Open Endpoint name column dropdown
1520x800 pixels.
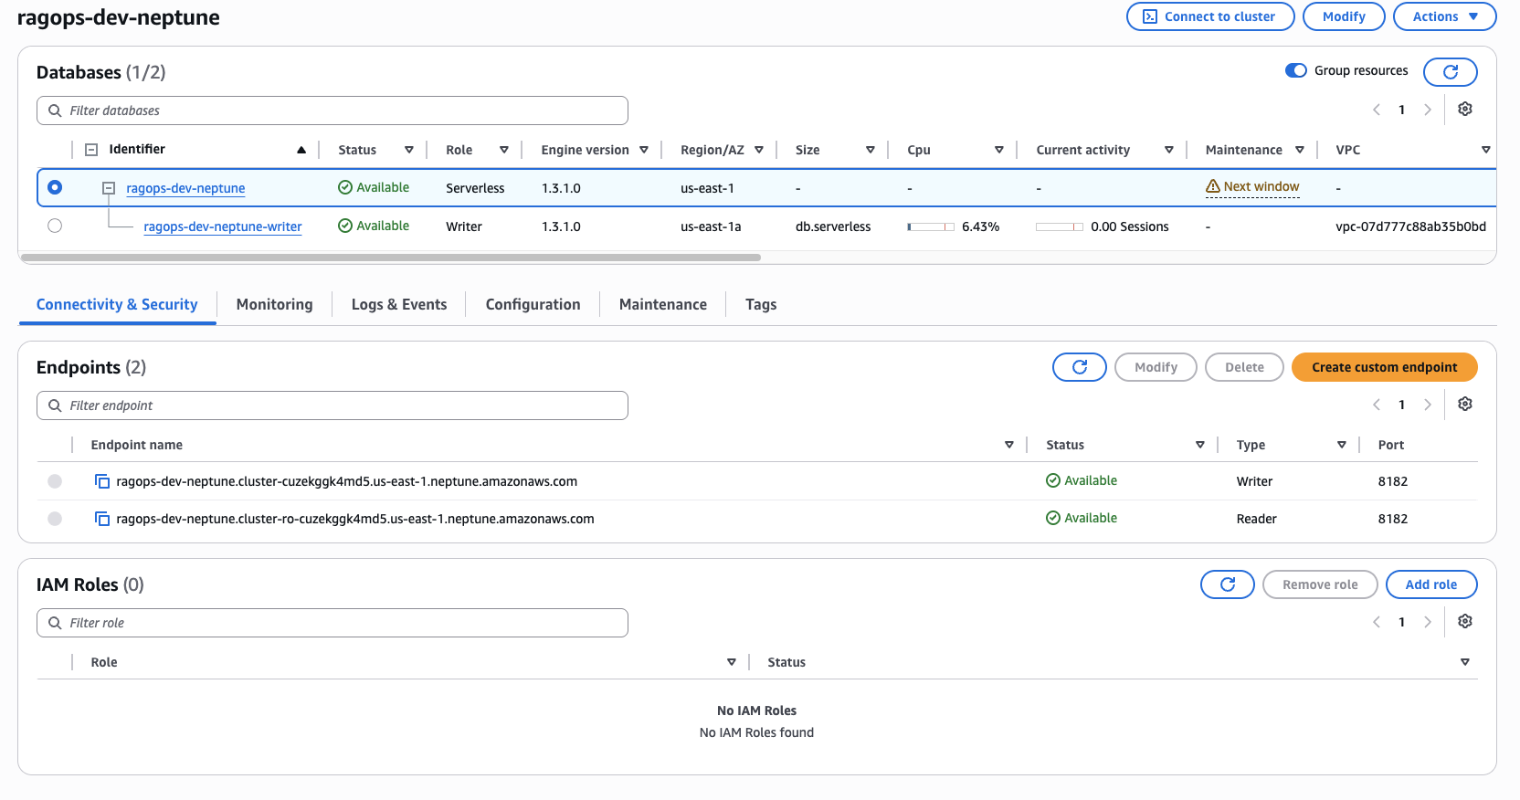click(x=1009, y=445)
